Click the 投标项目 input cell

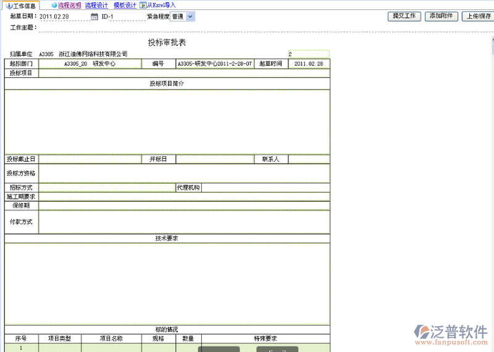tap(184, 73)
